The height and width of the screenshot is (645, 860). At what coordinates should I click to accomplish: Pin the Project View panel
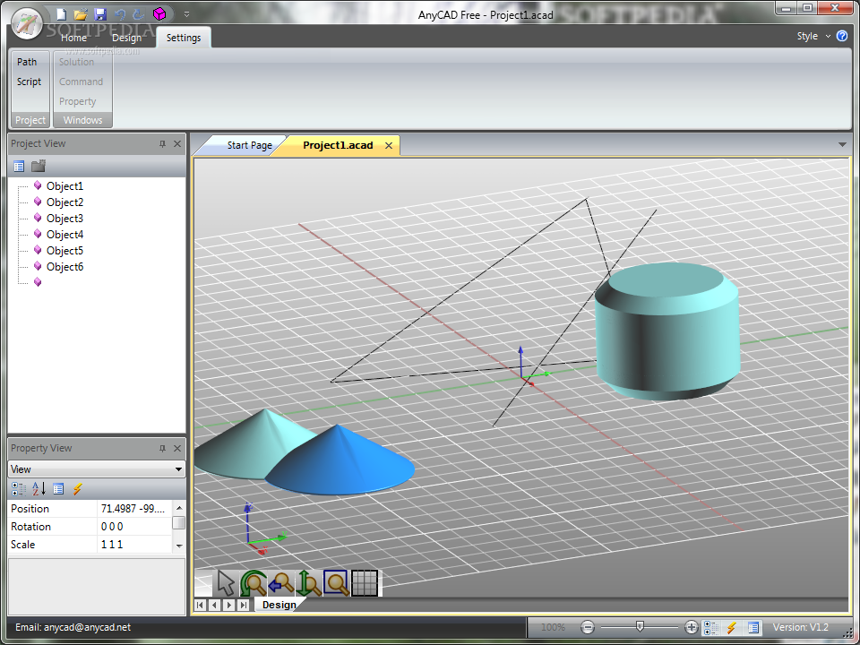point(162,143)
